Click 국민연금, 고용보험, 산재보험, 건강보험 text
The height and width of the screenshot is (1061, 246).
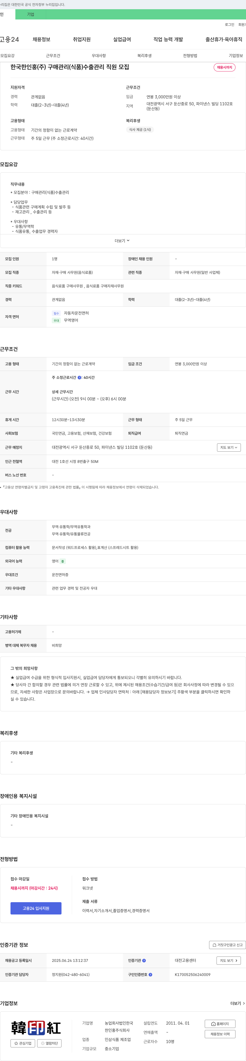[x=81, y=434]
